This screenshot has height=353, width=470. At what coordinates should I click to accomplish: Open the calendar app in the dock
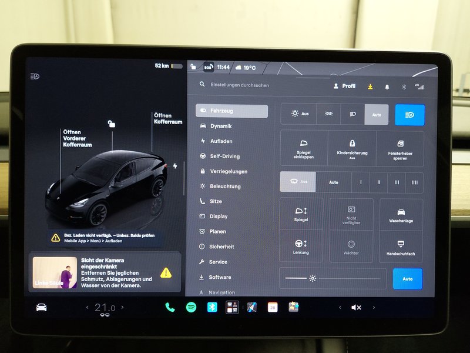coord(273,307)
